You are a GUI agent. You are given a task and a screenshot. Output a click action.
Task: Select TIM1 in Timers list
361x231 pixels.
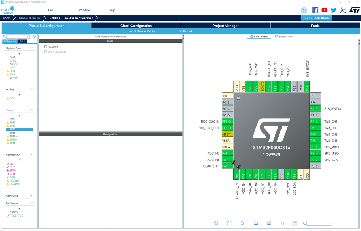point(12,123)
